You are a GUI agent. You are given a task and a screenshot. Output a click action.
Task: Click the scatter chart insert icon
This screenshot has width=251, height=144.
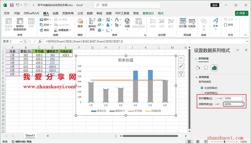point(108,30)
